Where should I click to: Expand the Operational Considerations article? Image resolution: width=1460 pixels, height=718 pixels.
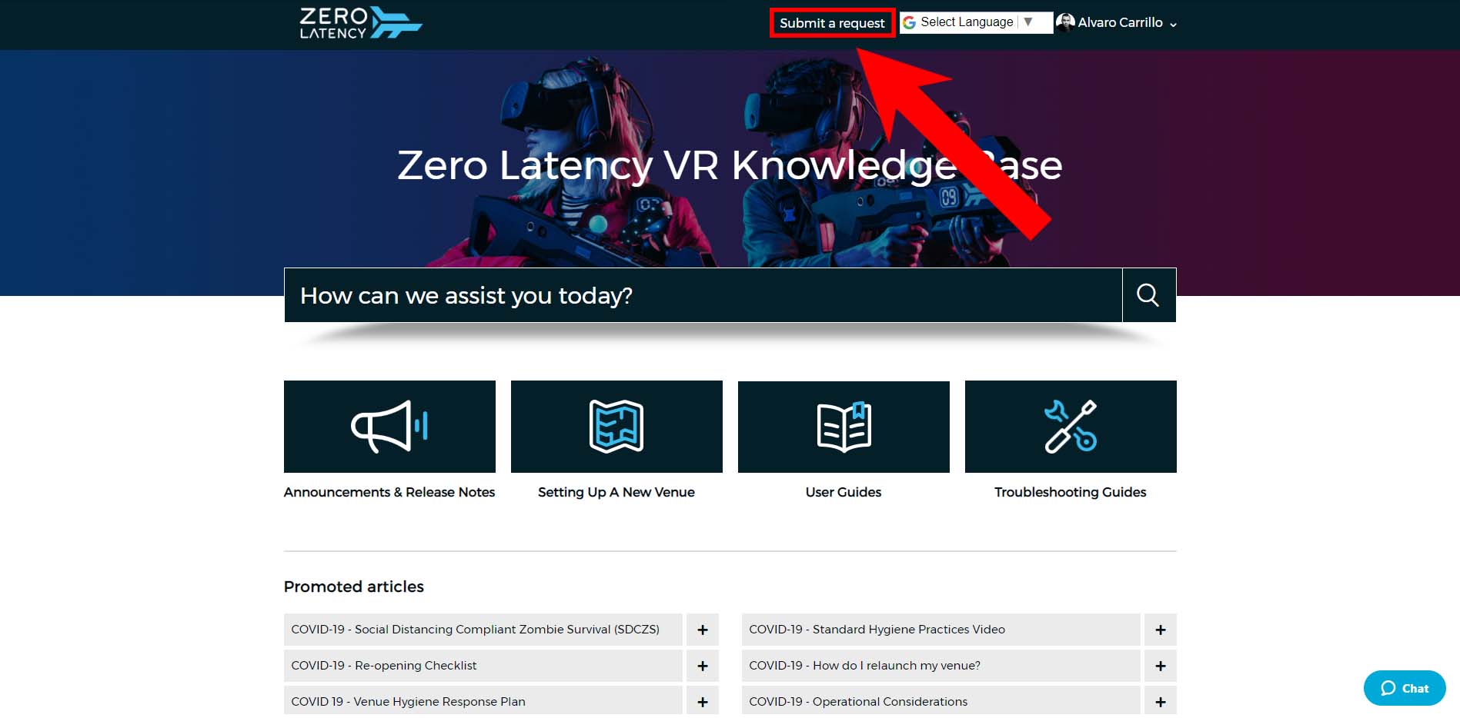pyautogui.click(x=1161, y=701)
